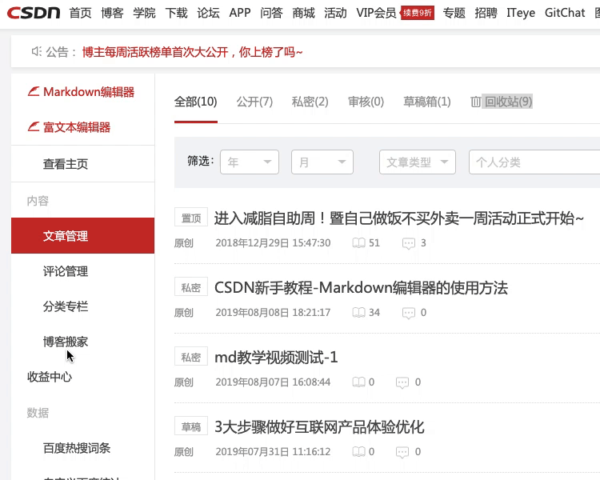Switch to 公开(7) tab
This screenshot has width=600, height=480.
click(x=254, y=102)
